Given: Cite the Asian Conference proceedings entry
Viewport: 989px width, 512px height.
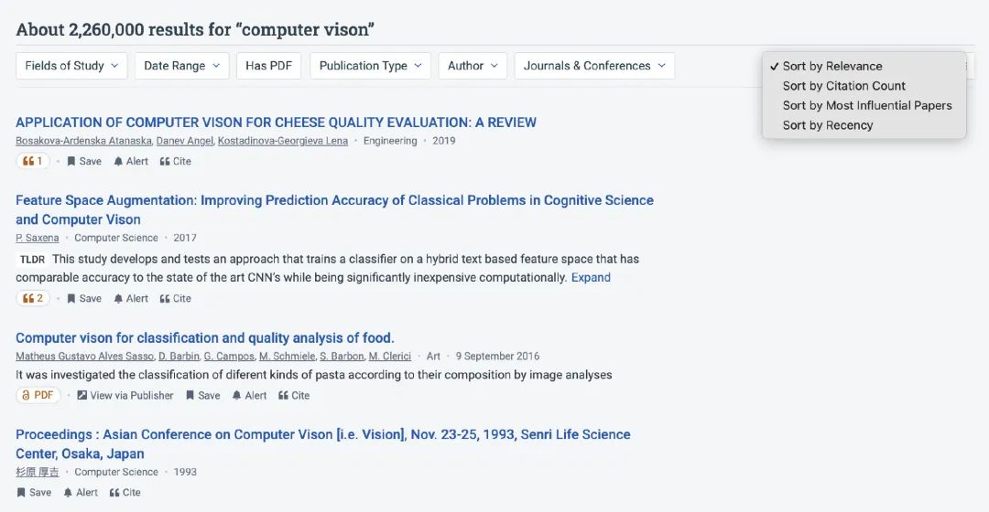Looking at the screenshot, I should (x=125, y=493).
